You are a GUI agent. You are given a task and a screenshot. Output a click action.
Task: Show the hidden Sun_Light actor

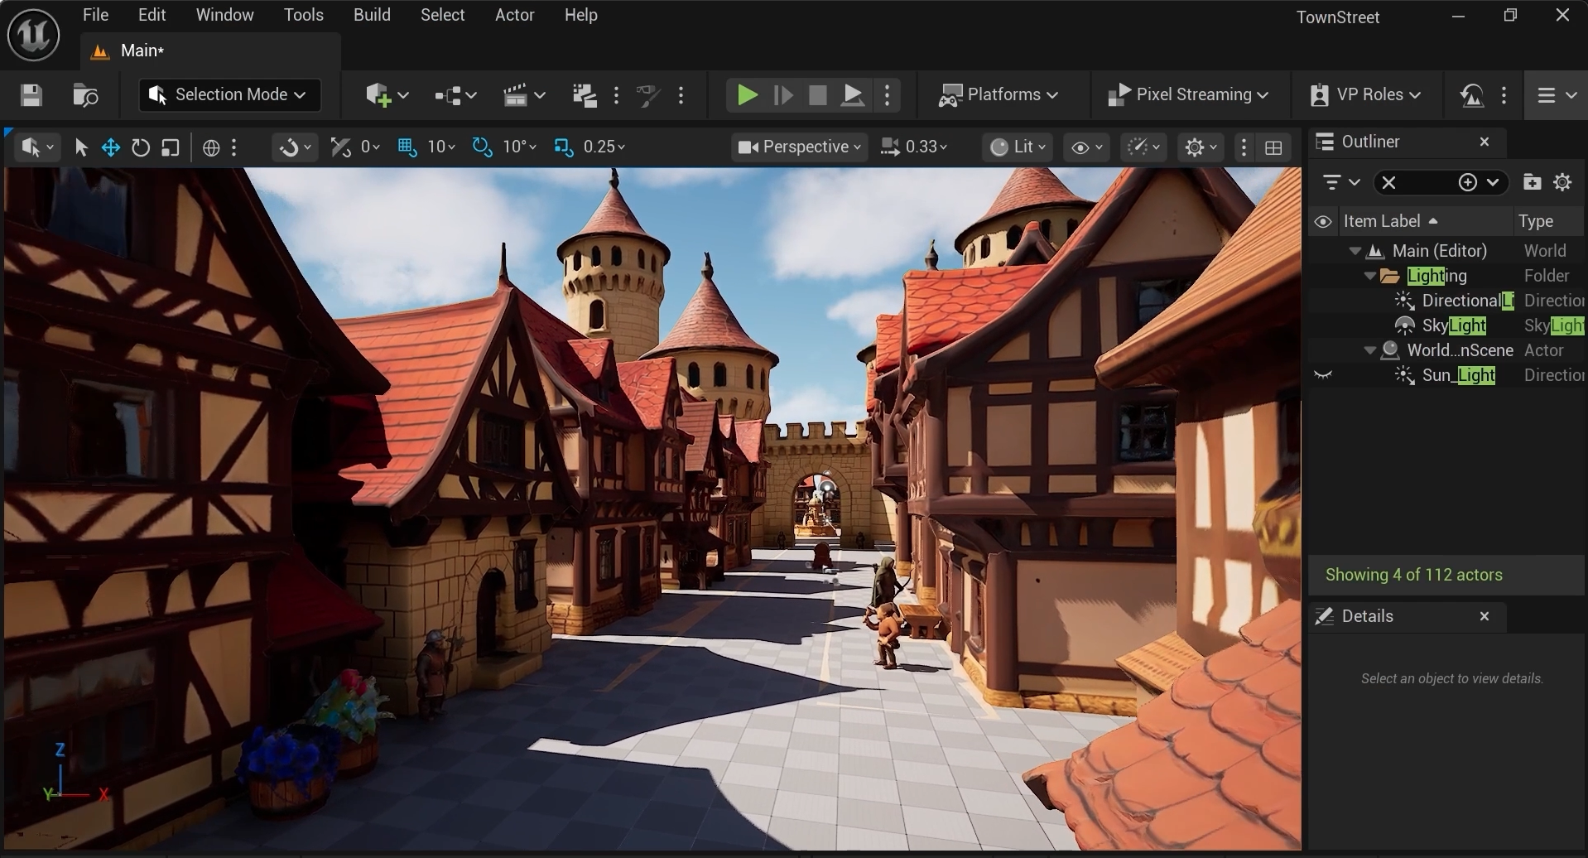[1323, 375]
